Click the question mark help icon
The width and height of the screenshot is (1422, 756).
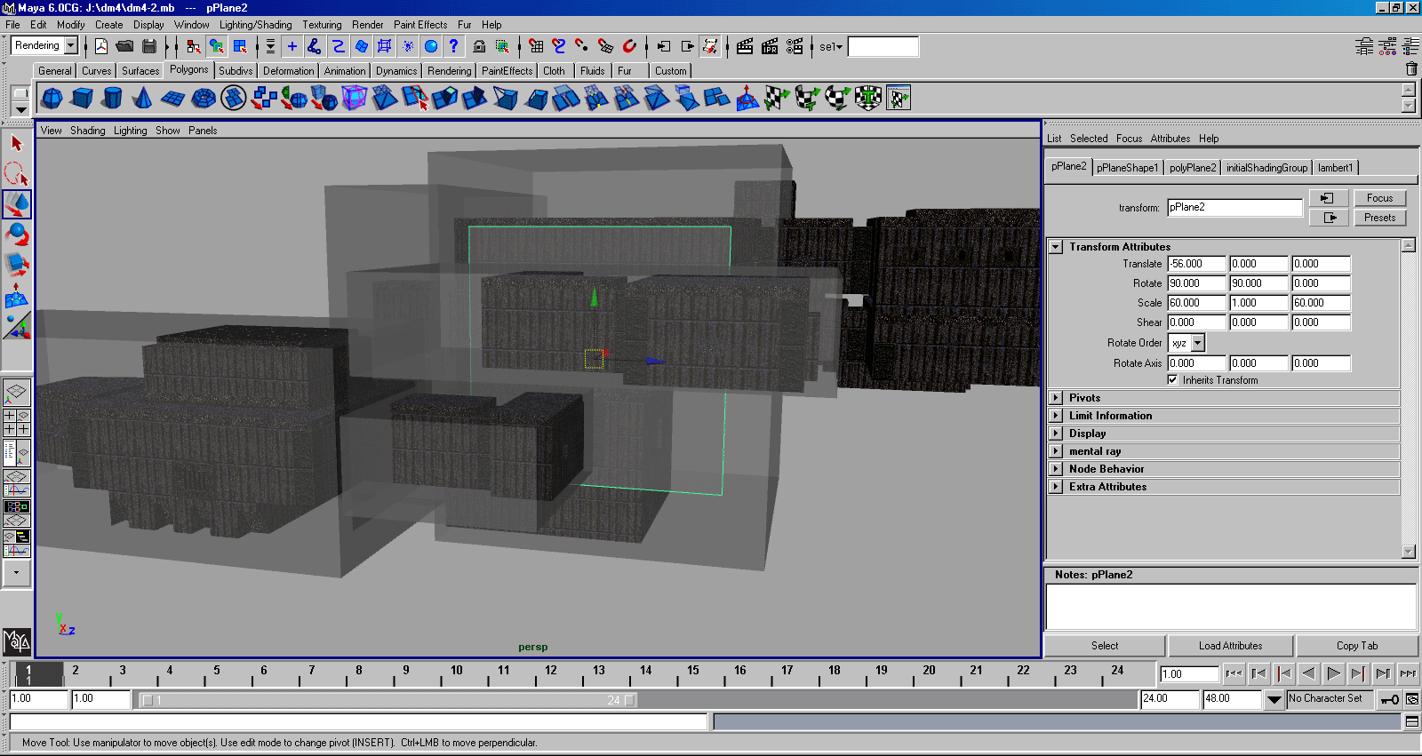(454, 46)
